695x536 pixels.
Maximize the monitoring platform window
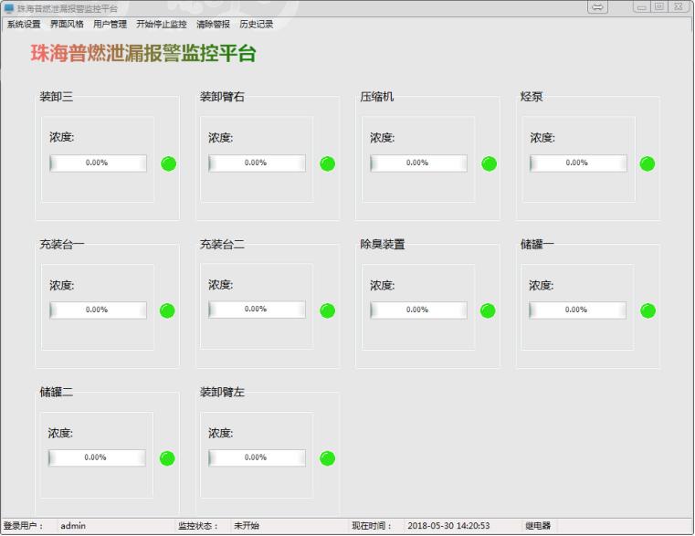point(659,6)
